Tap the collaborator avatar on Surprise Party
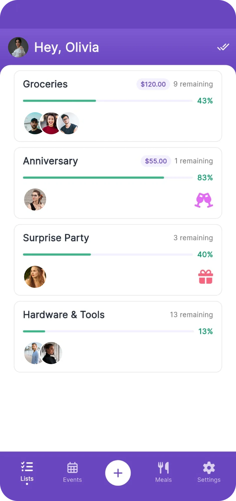 coord(35,277)
